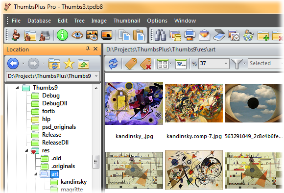Select the kandinsky.comp-7.jpg thumbnail
Image resolution: width=284 pixels, height=193 pixels.
[194, 103]
